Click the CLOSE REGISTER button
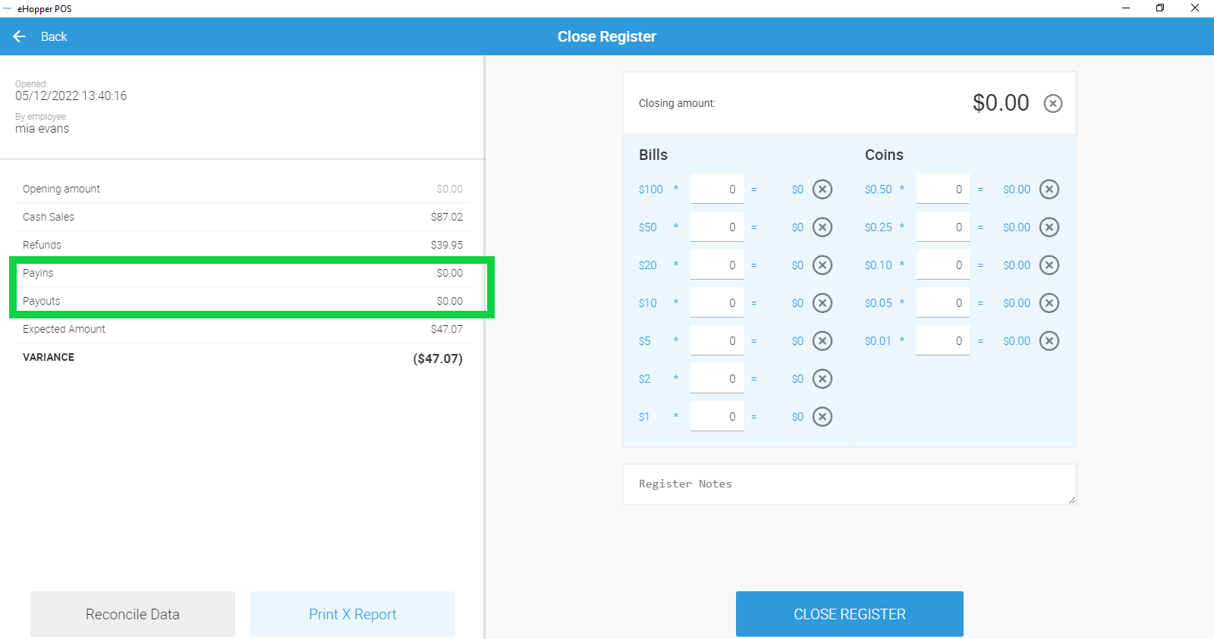 [850, 614]
